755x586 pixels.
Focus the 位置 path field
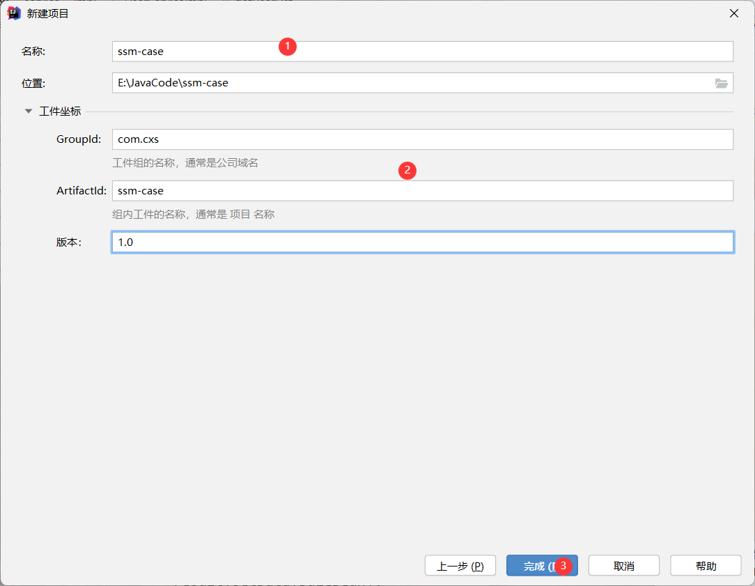coord(422,83)
